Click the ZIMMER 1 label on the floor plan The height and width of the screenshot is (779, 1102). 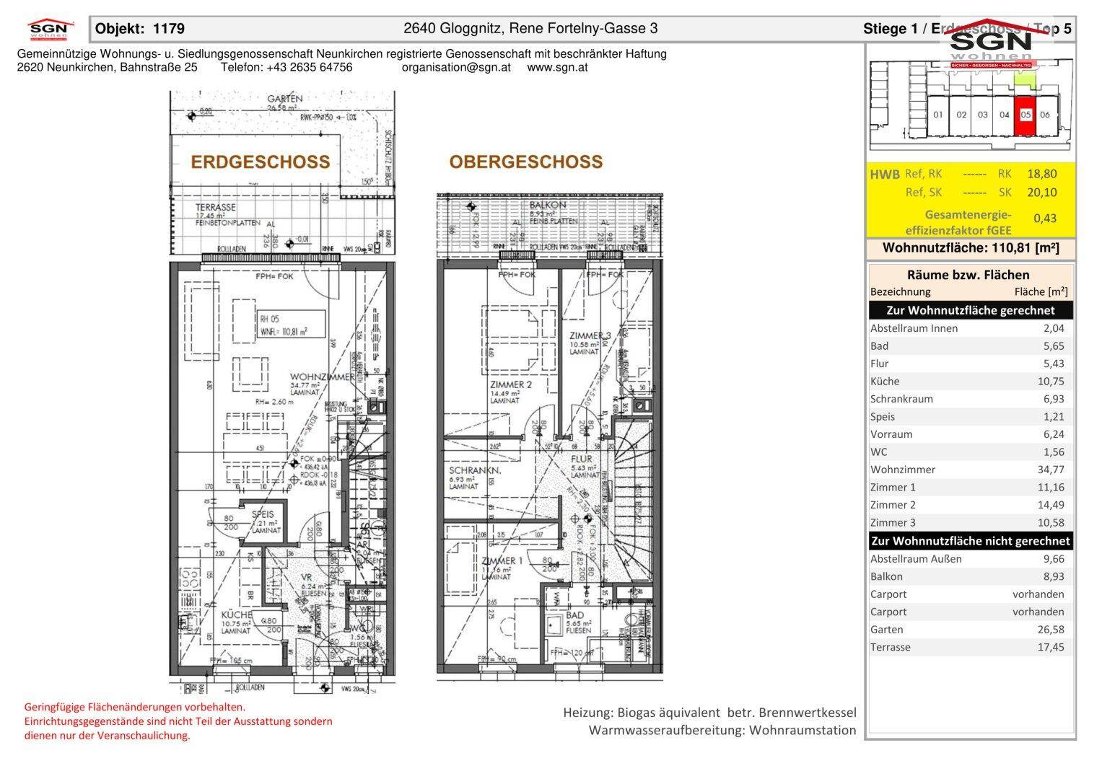click(x=502, y=561)
